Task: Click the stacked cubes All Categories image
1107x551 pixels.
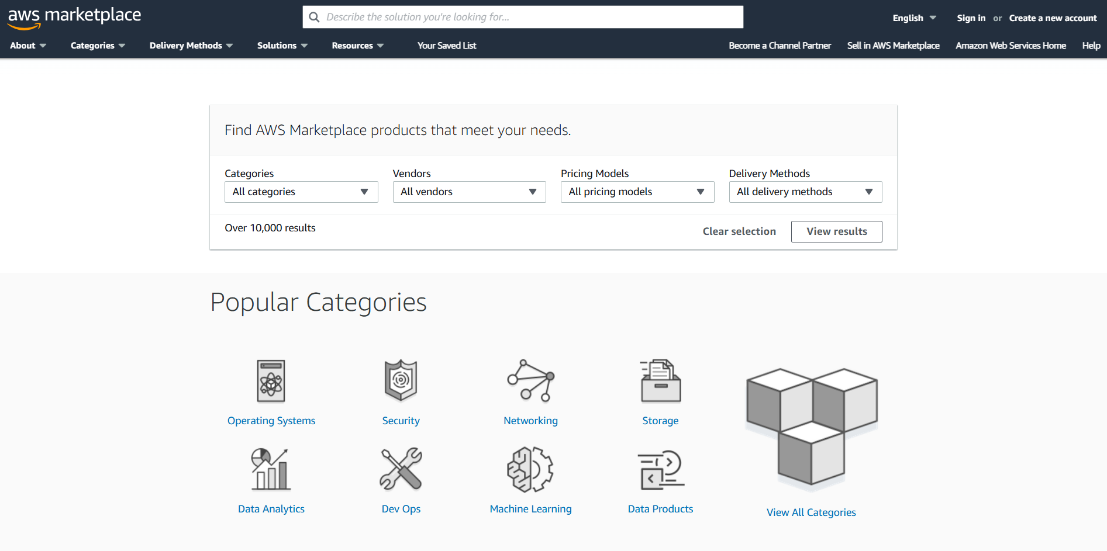Action: coord(812,430)
